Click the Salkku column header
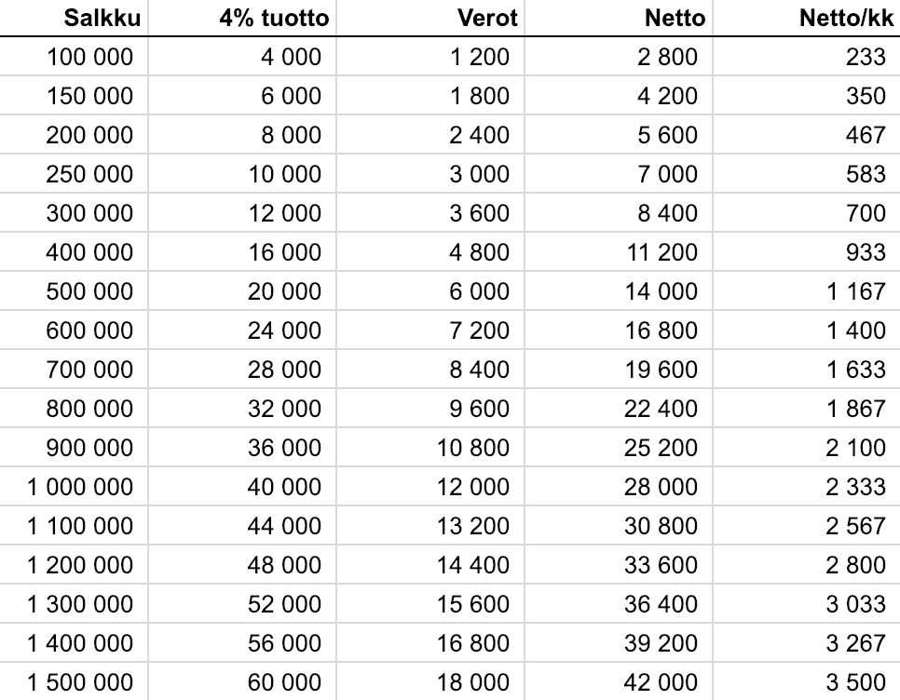Screen dimensions: 900x700 click(x=97, y=18)
